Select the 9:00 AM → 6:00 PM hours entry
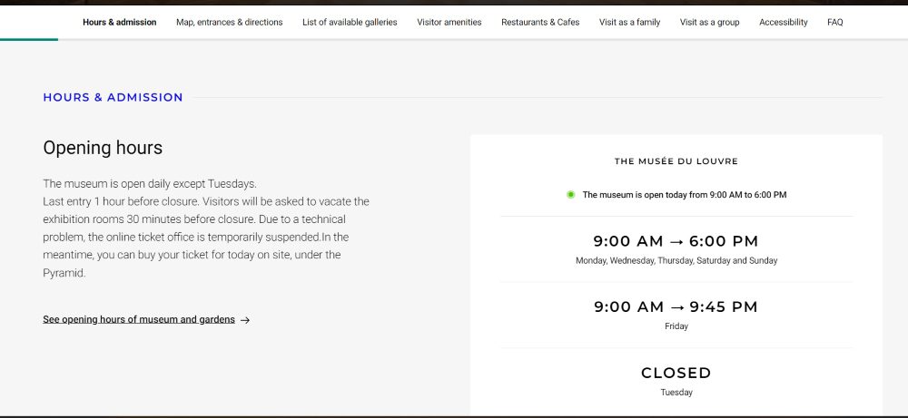 [676, 241]
